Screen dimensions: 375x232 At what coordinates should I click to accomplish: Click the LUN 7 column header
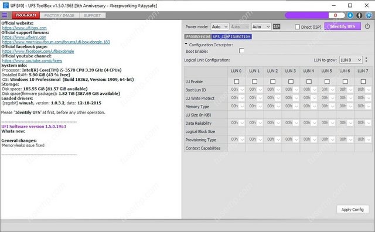tap(363, 71)
